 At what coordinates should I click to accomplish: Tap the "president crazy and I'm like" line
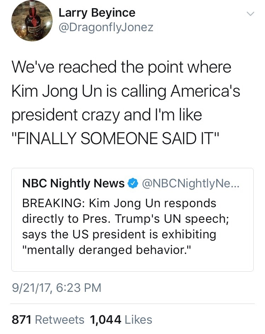tap(107, 116)
